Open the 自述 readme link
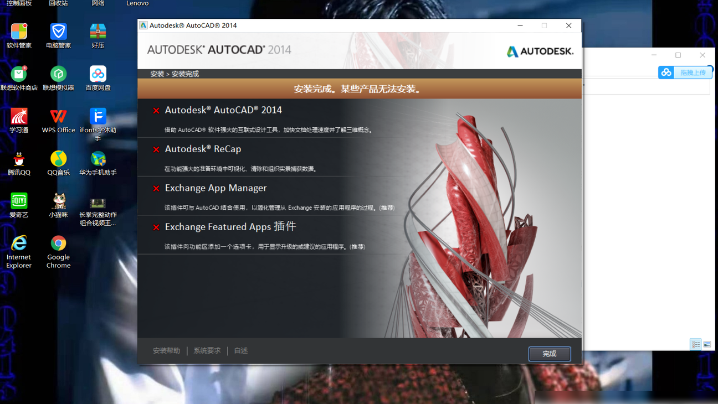Viewport: 718px width, 404px height. (241, 351)
